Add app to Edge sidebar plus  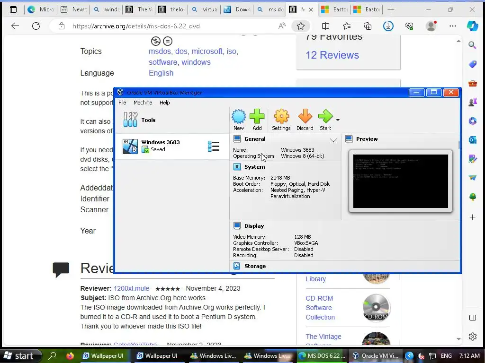pyautogui.click(x=472, y=217)
